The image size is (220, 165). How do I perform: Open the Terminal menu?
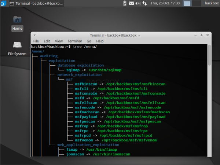(75, 41)
